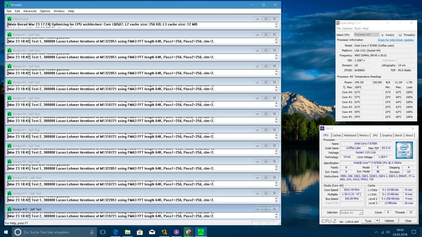This screenshot has height=237, width=422.
Task: Open the CPU-Z Socket #1 selection dropdown
Action: (x=351, y=212)
